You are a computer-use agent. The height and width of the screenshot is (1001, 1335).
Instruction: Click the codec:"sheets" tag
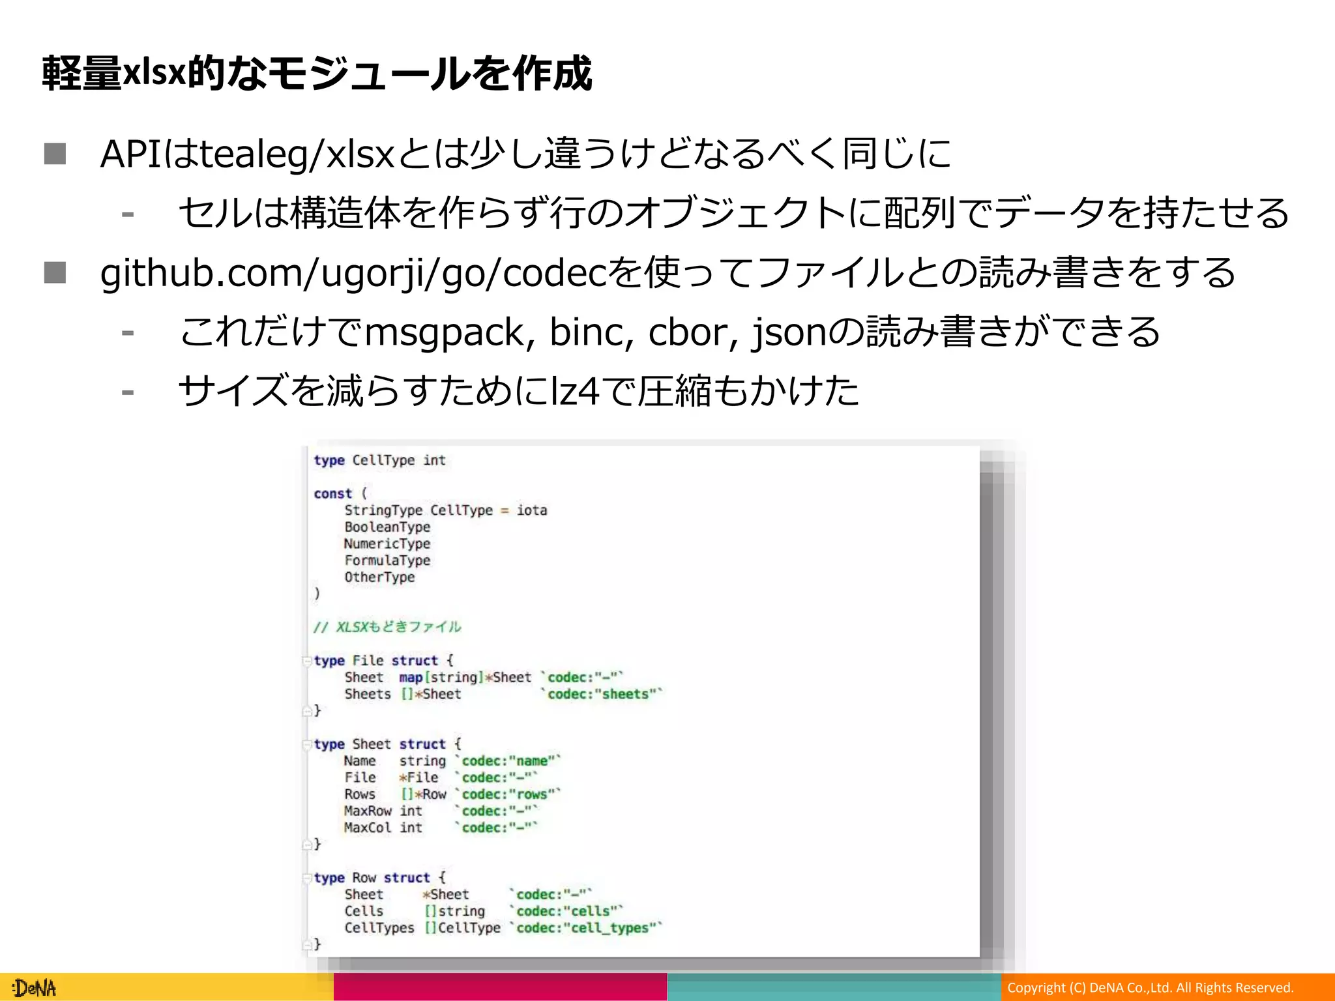pos(602,695)
